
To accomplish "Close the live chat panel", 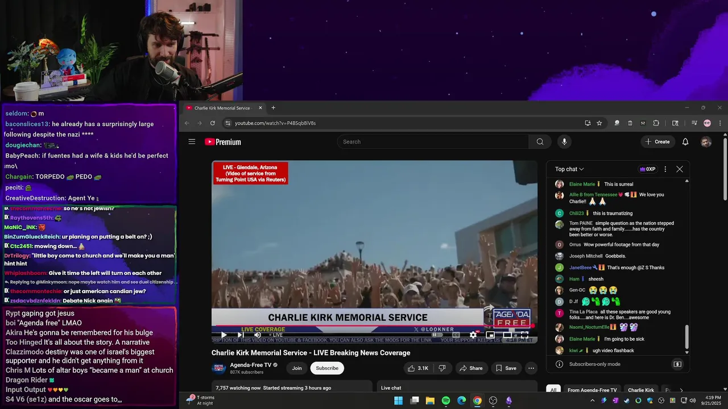I will pos(680,169).
